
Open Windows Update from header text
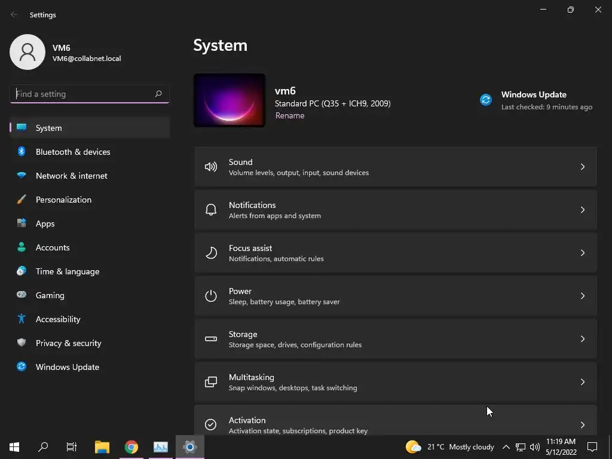534,94
